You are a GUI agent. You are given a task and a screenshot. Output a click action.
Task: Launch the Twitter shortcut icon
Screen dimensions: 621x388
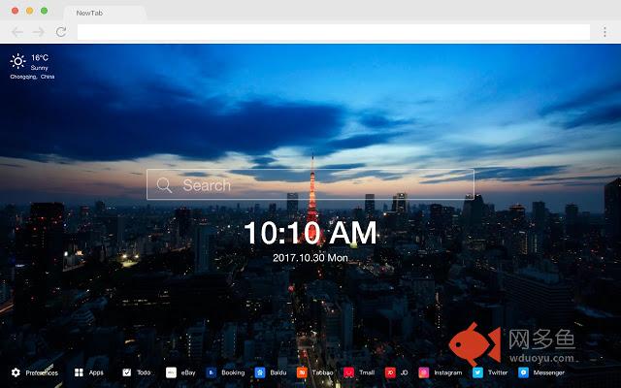click(x=477, y=372)
